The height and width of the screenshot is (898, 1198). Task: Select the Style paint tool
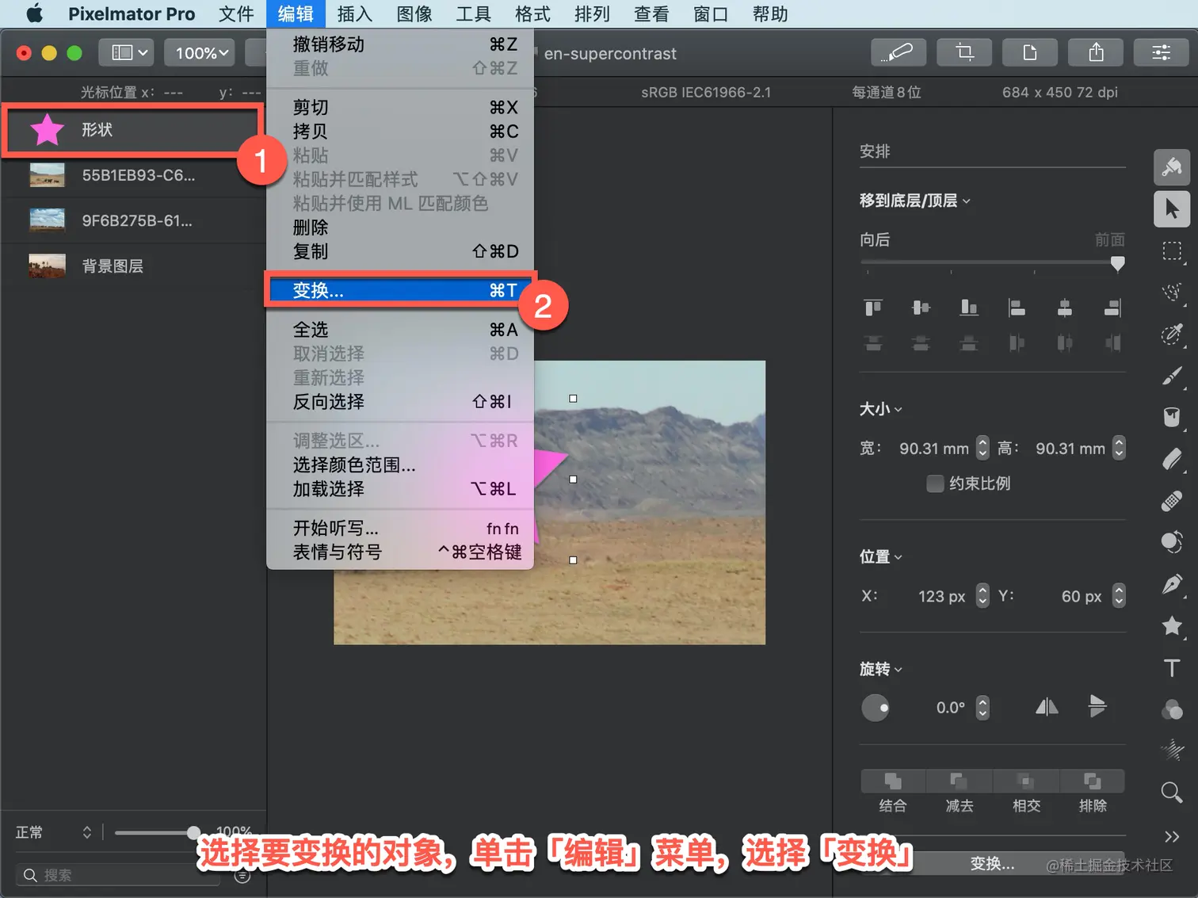pyautogui.click(x=1172, y=166)
